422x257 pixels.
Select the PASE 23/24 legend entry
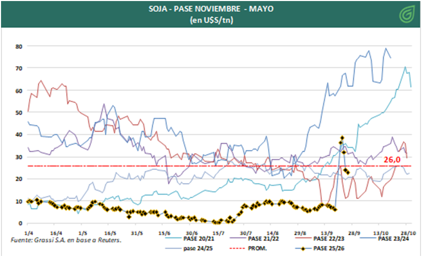click(x=394, y=239)
